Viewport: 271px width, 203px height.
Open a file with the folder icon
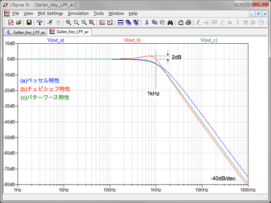click(19, 22)
